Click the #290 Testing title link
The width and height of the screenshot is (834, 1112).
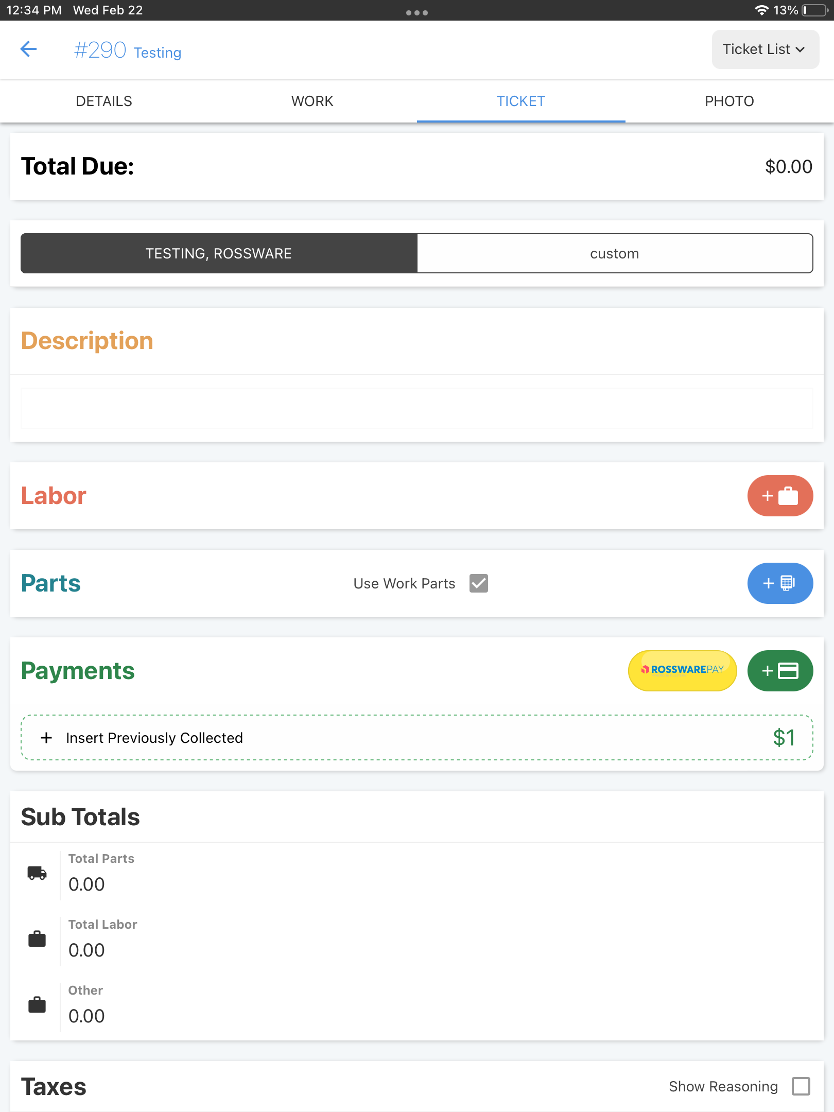pyautogui.click(x=127, y=50)
